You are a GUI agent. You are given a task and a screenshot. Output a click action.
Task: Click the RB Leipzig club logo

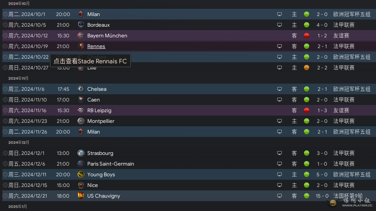coord(81,110)
